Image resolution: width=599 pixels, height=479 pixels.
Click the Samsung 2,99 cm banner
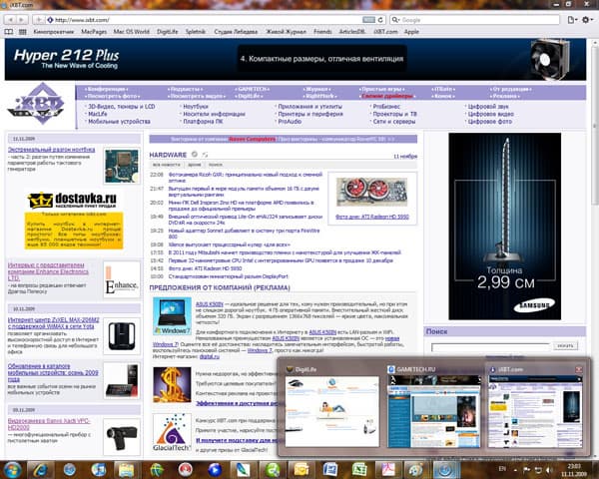click(x=504, y=227)
